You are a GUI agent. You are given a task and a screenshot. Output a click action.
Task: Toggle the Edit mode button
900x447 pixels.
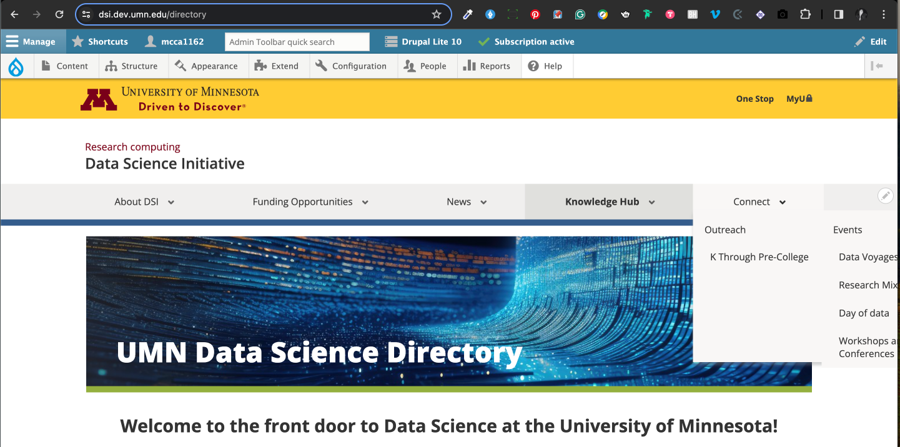pyautogui.click(x=871, y=42)
